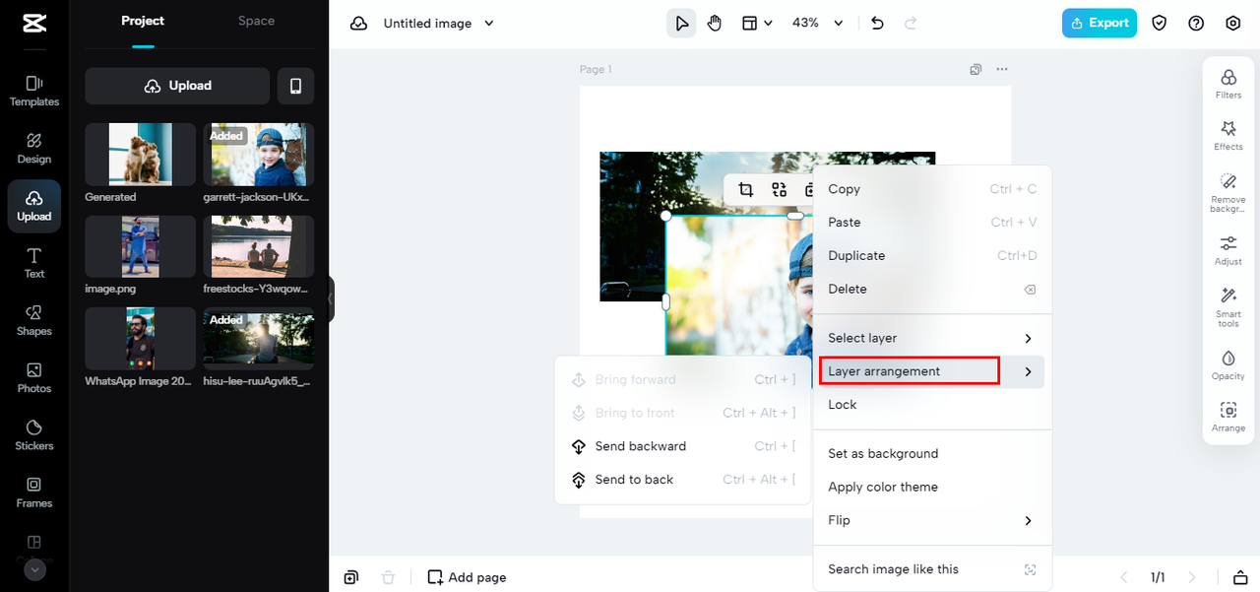Select the WhatsApp Image thumbnail

pyautogui.click(x=140, y=338)
